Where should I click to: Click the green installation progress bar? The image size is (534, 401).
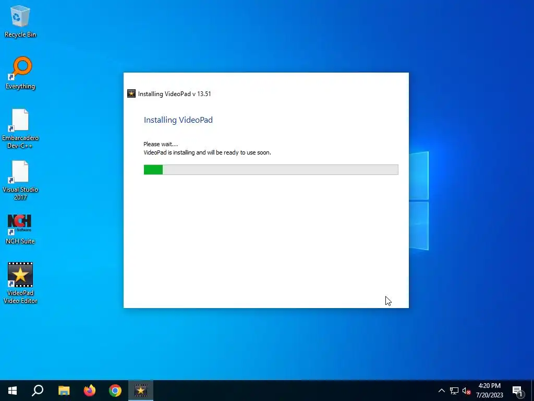pyautogui.click(x=271, y=170)
